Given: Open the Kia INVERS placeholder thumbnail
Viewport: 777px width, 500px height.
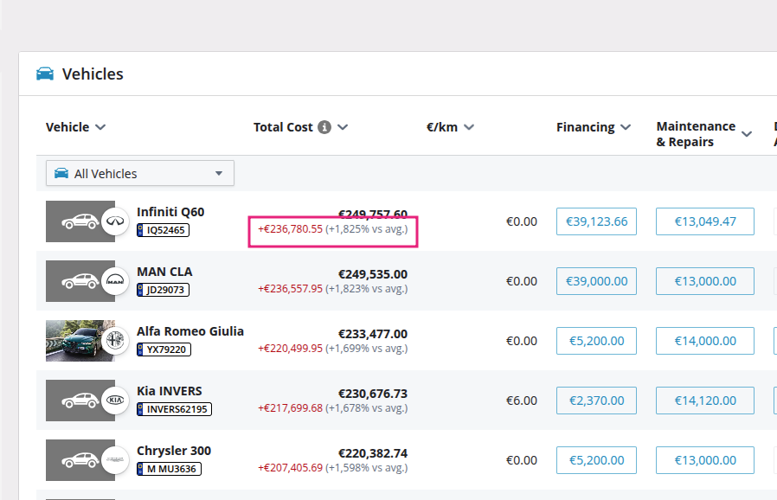Looking at the screenshot, I should (80, 401).
